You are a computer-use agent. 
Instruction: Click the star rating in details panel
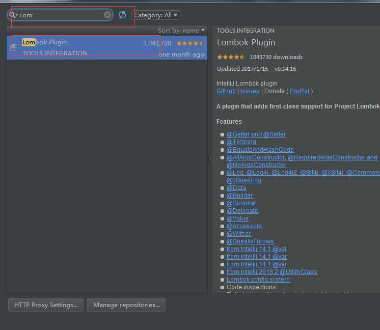(230, 57)
